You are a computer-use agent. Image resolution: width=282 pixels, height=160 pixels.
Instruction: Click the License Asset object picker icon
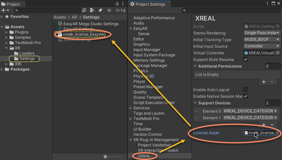pos(278,133)
